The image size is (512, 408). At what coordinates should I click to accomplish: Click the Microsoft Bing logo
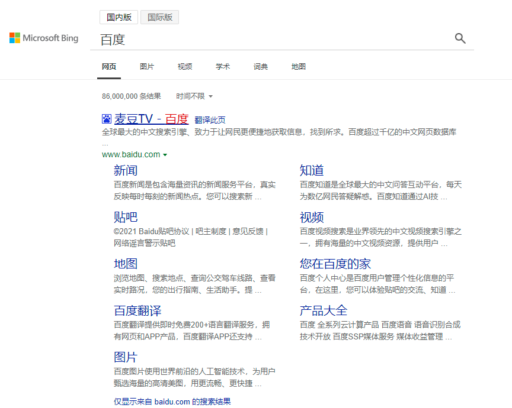click(44, 38)
